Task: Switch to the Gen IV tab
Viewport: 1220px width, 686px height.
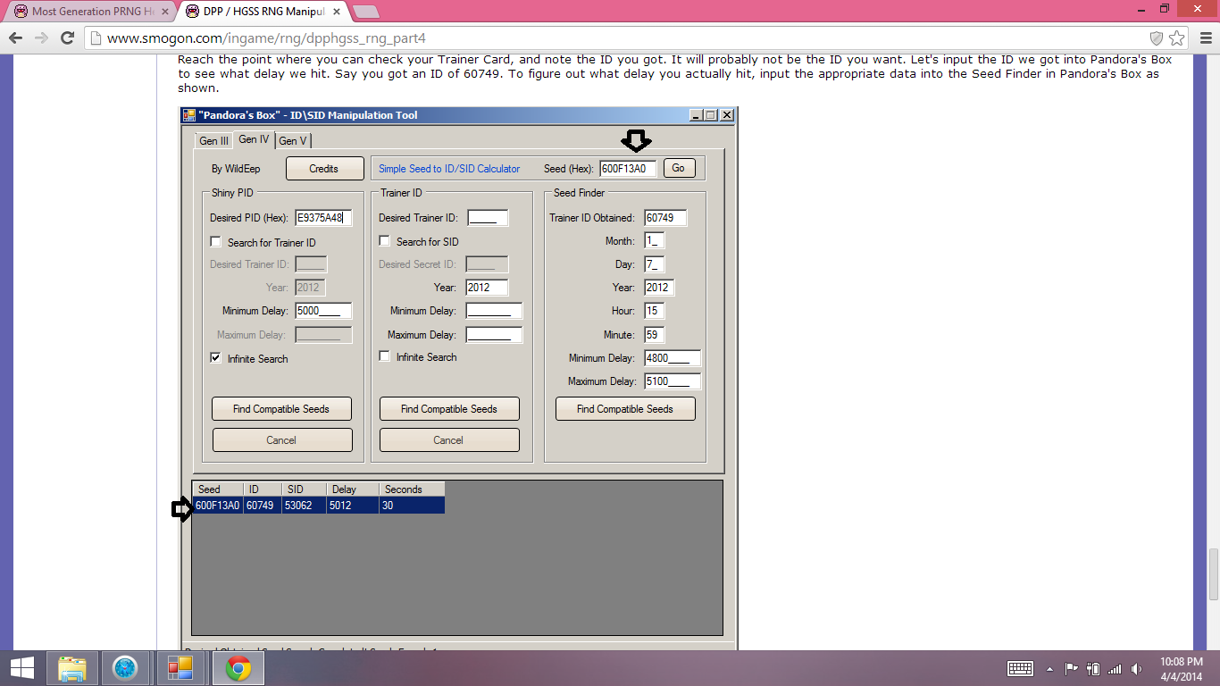Action: (254, 139)
